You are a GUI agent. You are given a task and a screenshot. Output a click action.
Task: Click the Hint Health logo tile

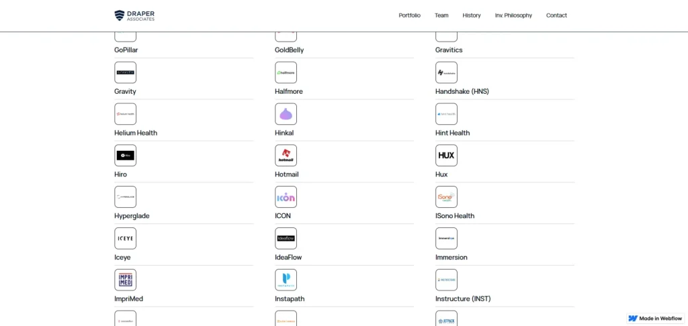tap(446, 114)
